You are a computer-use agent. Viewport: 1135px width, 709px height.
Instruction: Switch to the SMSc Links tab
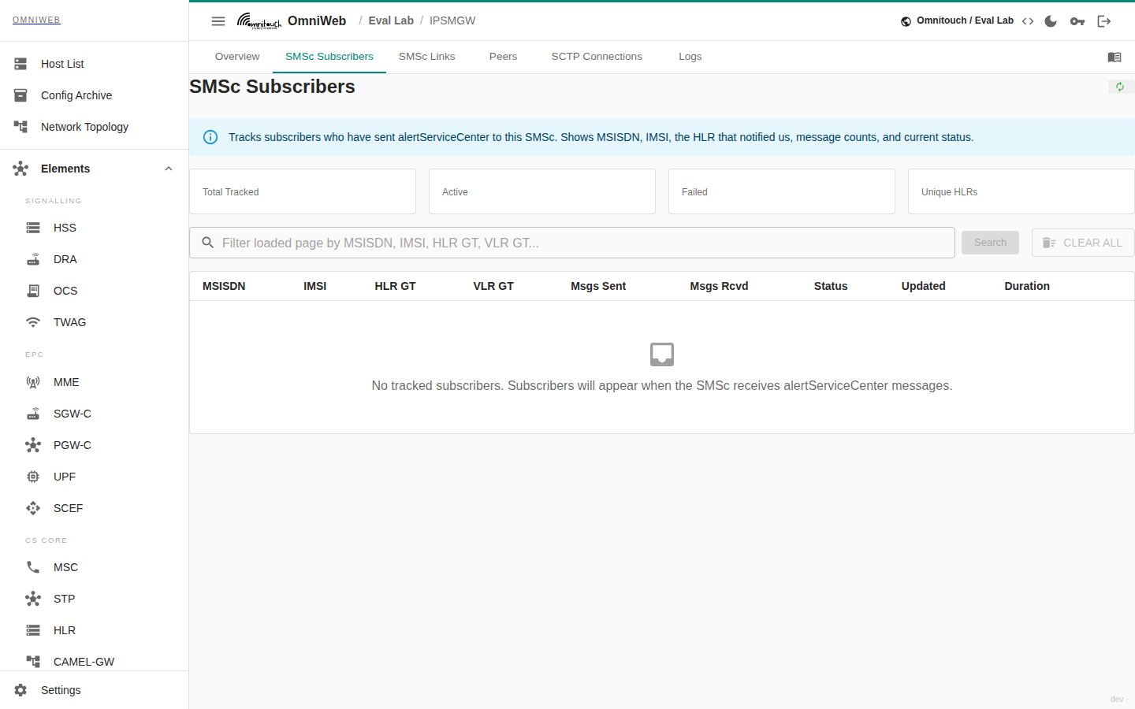[427, 57]
